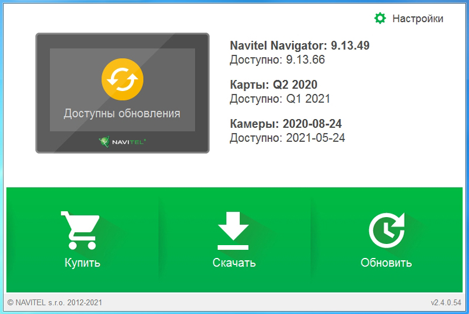Click the Камеры 2020-08-24 heading
The width and height of the screenshot is (469, 314).
coord(286,124)
